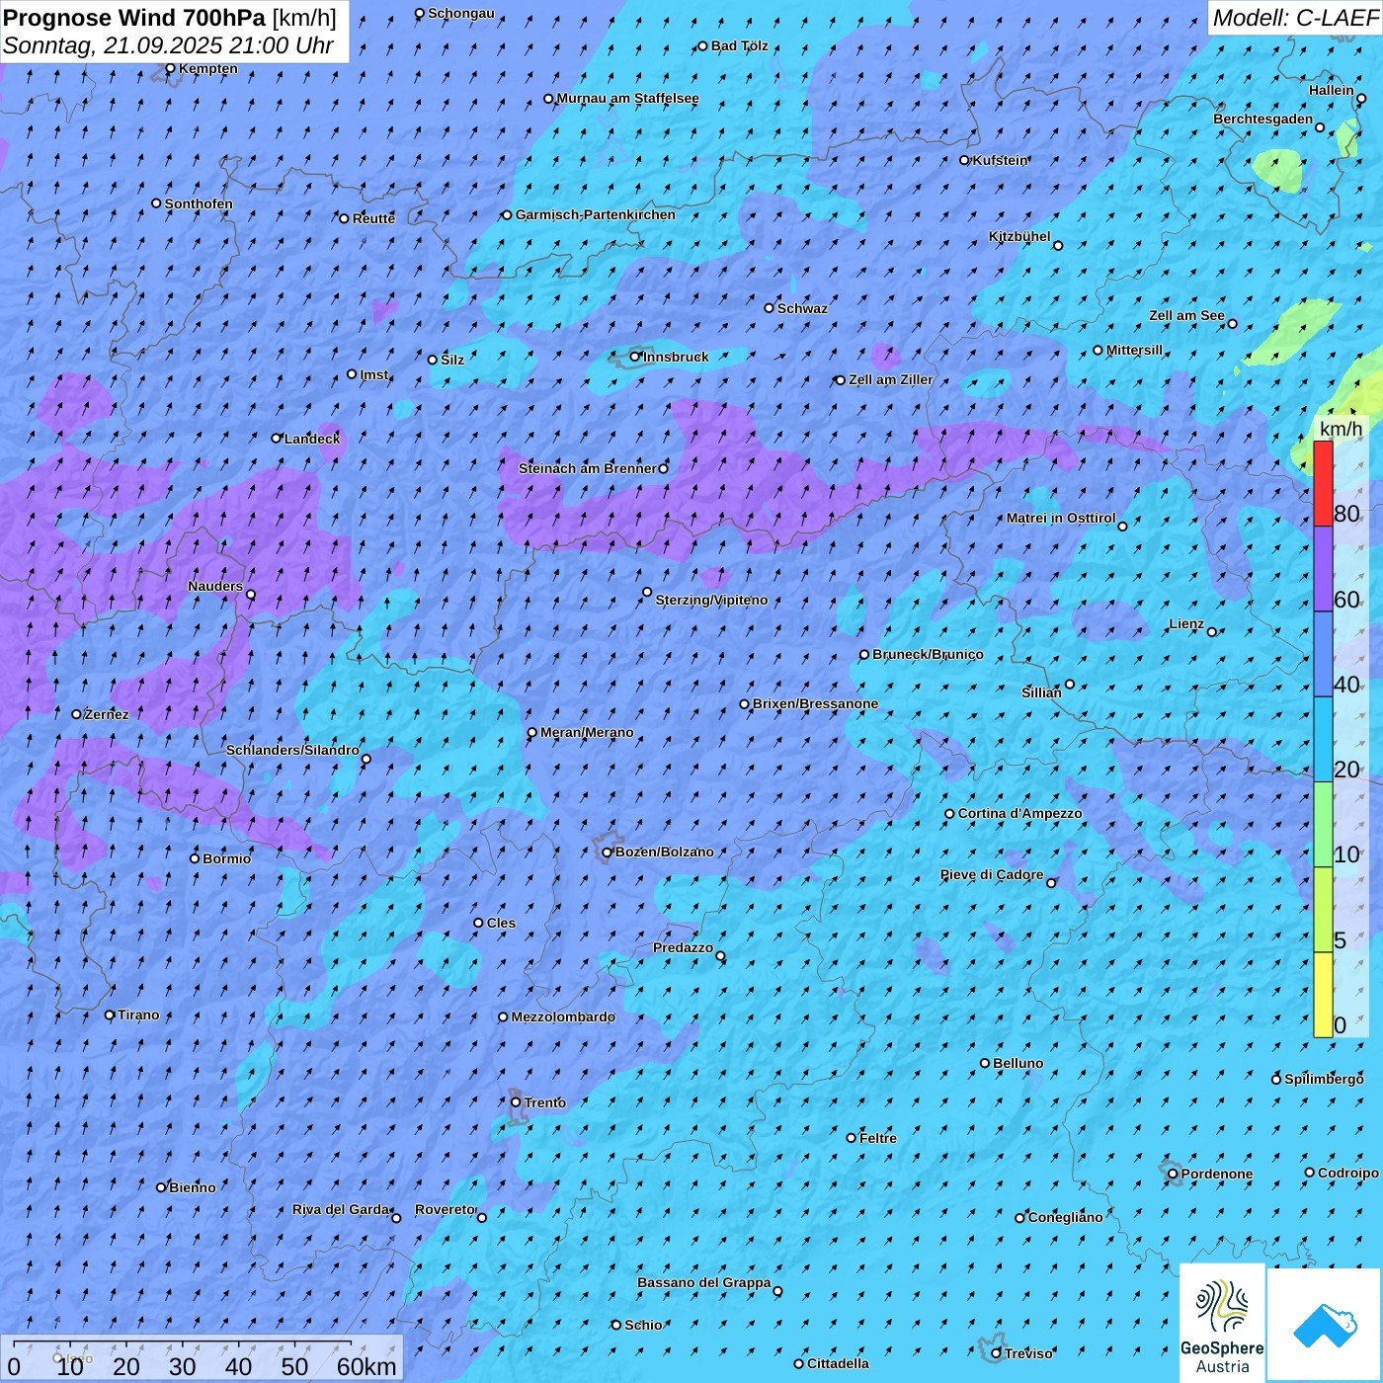Click the Zernez location dot
This screenshot has width=1383, height=1383.
click(77, 714)
